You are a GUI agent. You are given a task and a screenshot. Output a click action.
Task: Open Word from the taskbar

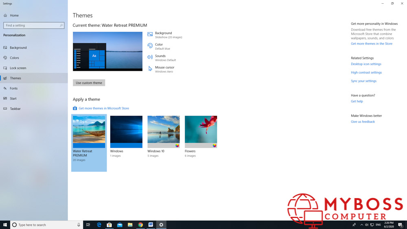(151, 225)
